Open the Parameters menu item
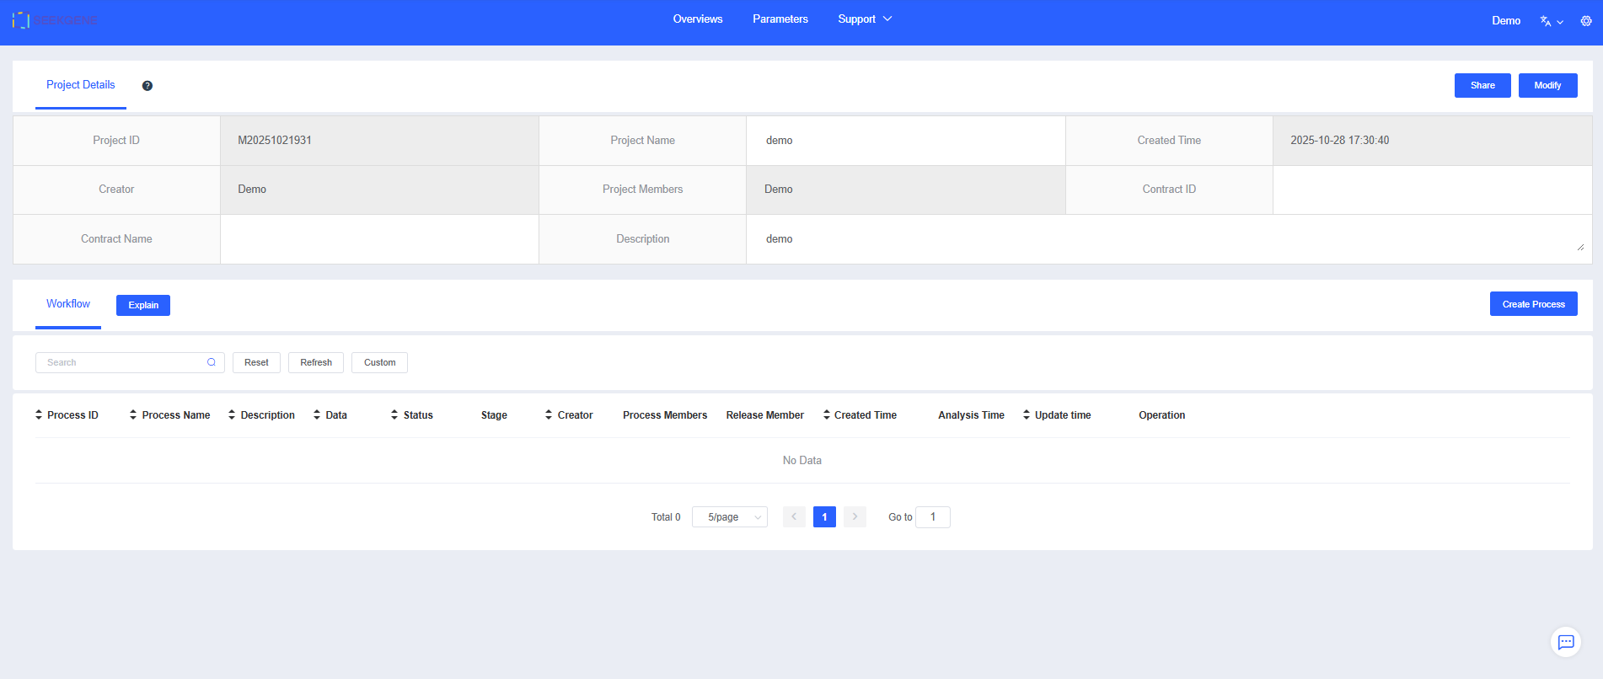The image size is (1603, 679). tap(780, 19)
